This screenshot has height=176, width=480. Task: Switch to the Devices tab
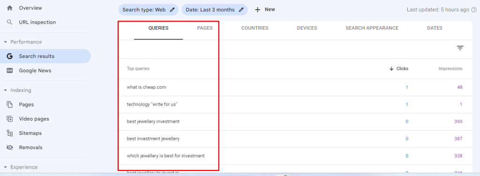click(307, 28)
